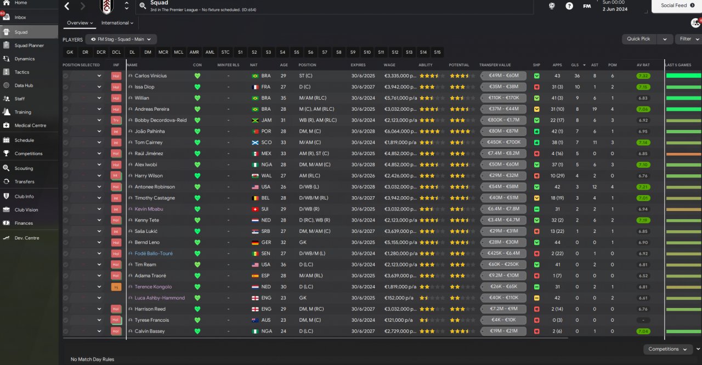Click Alex Iwobi's 7.10 average rating
Screen dimensions: 702x365
[643, 164]
